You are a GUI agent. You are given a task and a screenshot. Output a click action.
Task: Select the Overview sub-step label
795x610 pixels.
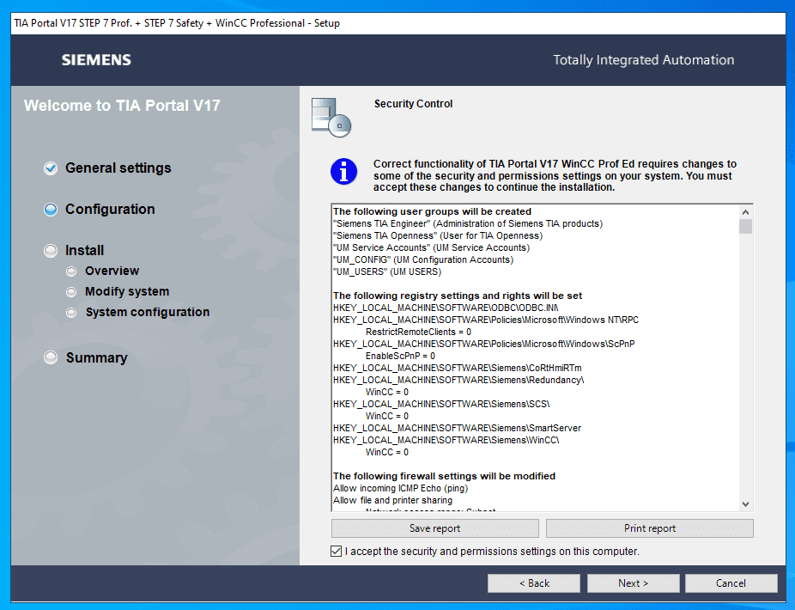(x=112, y=271)
